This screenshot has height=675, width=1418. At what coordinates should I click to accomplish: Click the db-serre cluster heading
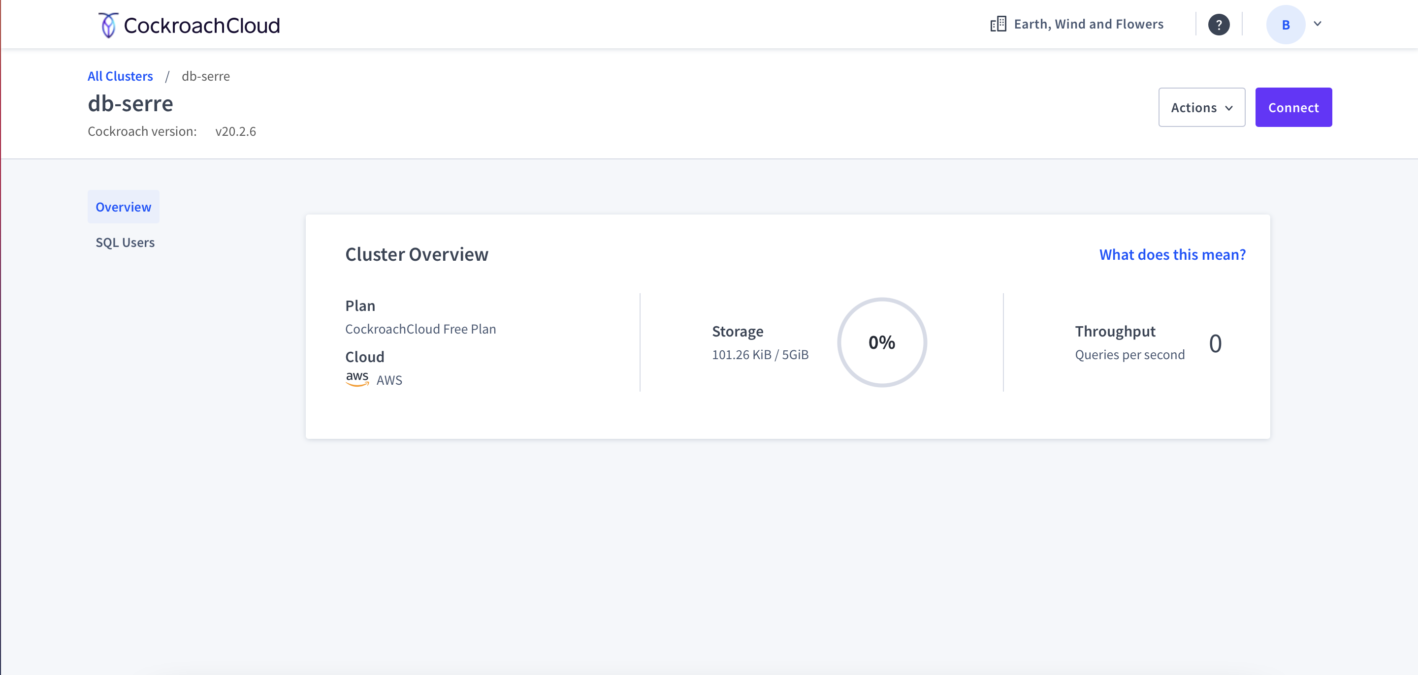(130, 103)
